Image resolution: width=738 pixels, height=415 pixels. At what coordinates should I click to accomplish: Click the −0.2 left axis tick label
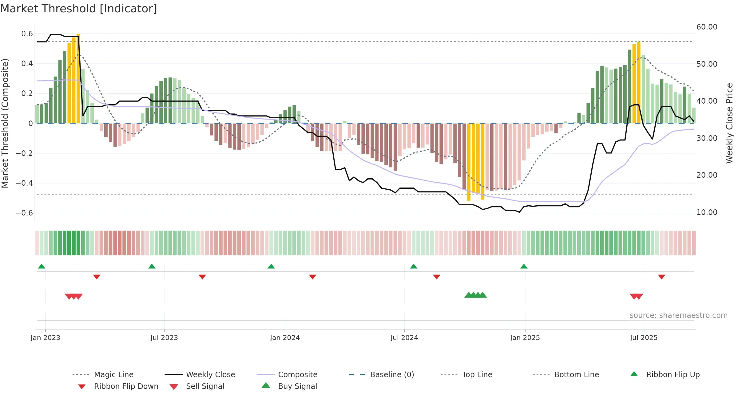24,153
